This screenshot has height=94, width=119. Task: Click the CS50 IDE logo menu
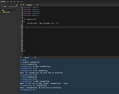(x=3, y=2)
